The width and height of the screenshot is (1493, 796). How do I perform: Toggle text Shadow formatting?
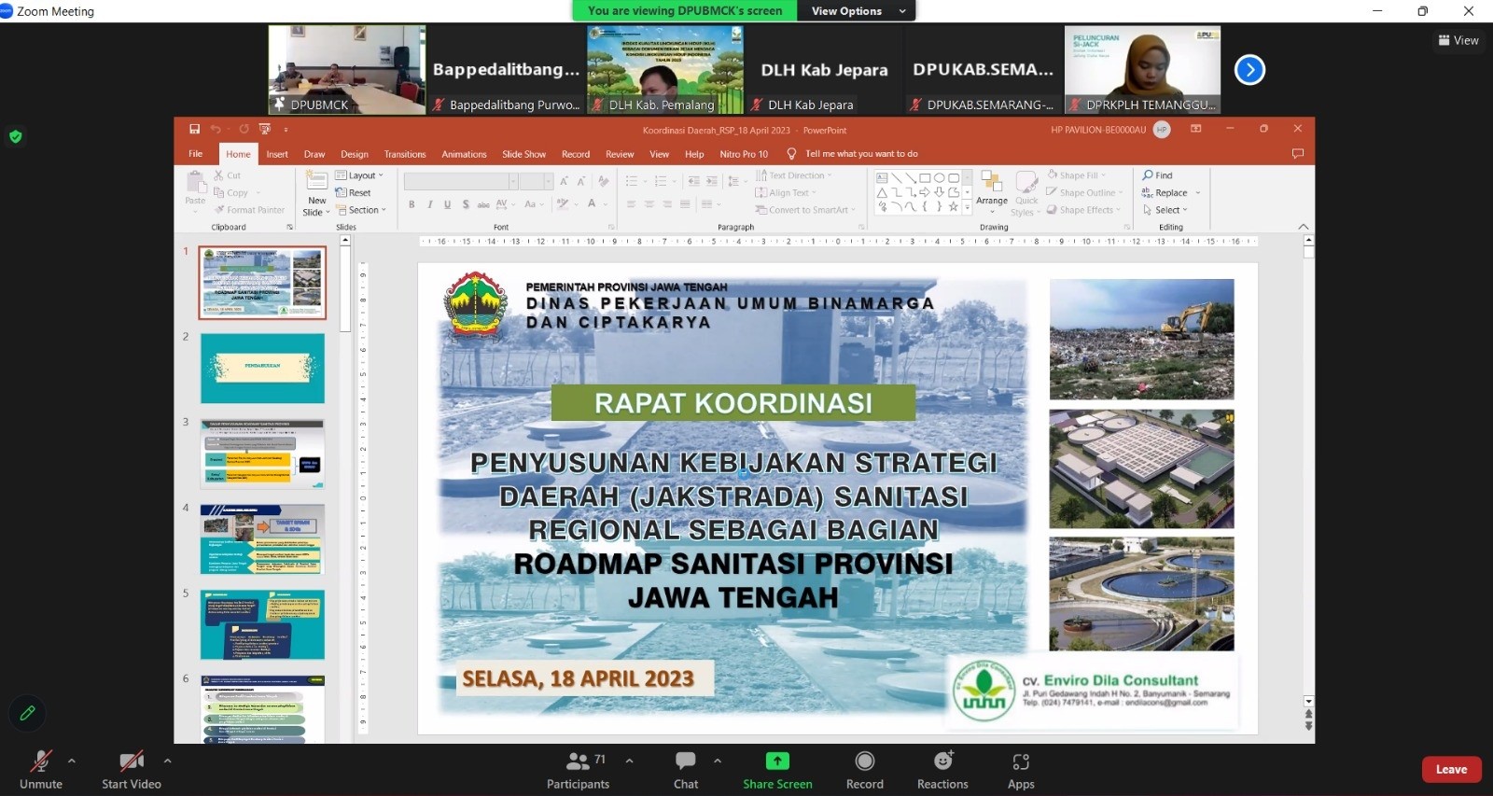(x=466, y=204)
